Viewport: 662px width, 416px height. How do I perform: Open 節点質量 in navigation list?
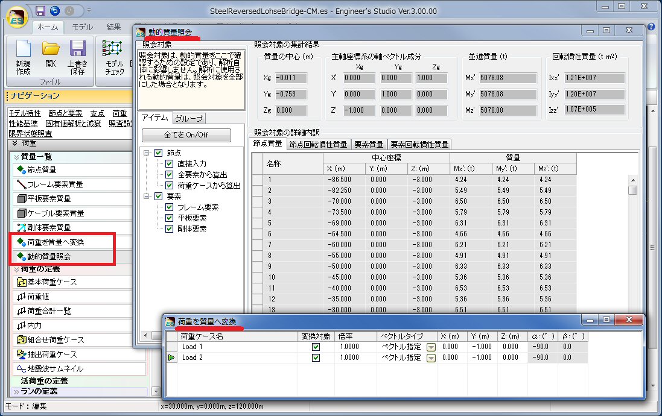tap(72, 169)
